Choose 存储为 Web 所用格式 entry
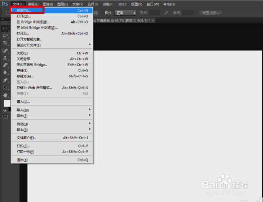 (52, 88)
